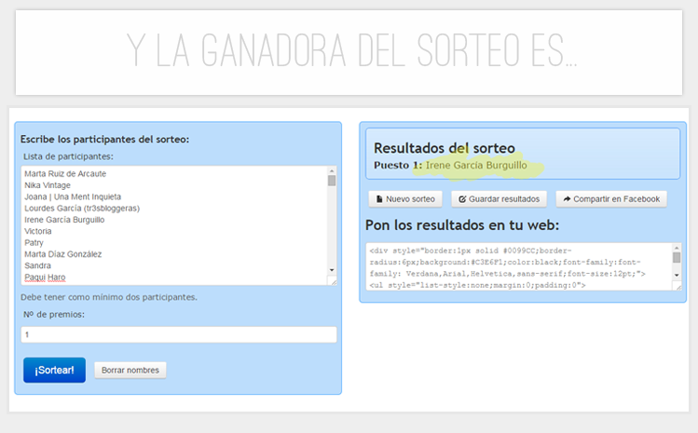
Task: Click the highlighted winner name after Puesto 1
Action: click(476, 165)
